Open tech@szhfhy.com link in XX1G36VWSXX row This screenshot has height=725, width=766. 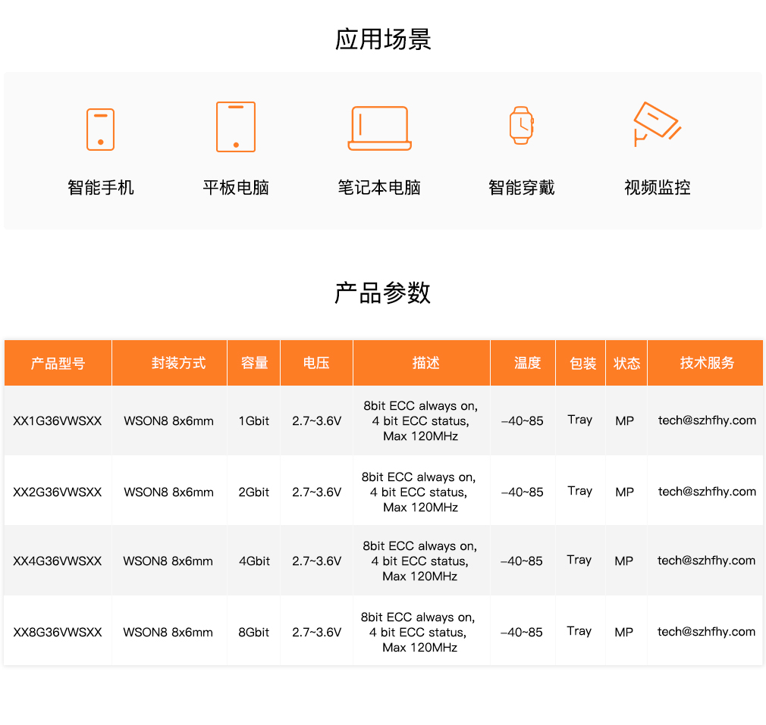(707, 420)
